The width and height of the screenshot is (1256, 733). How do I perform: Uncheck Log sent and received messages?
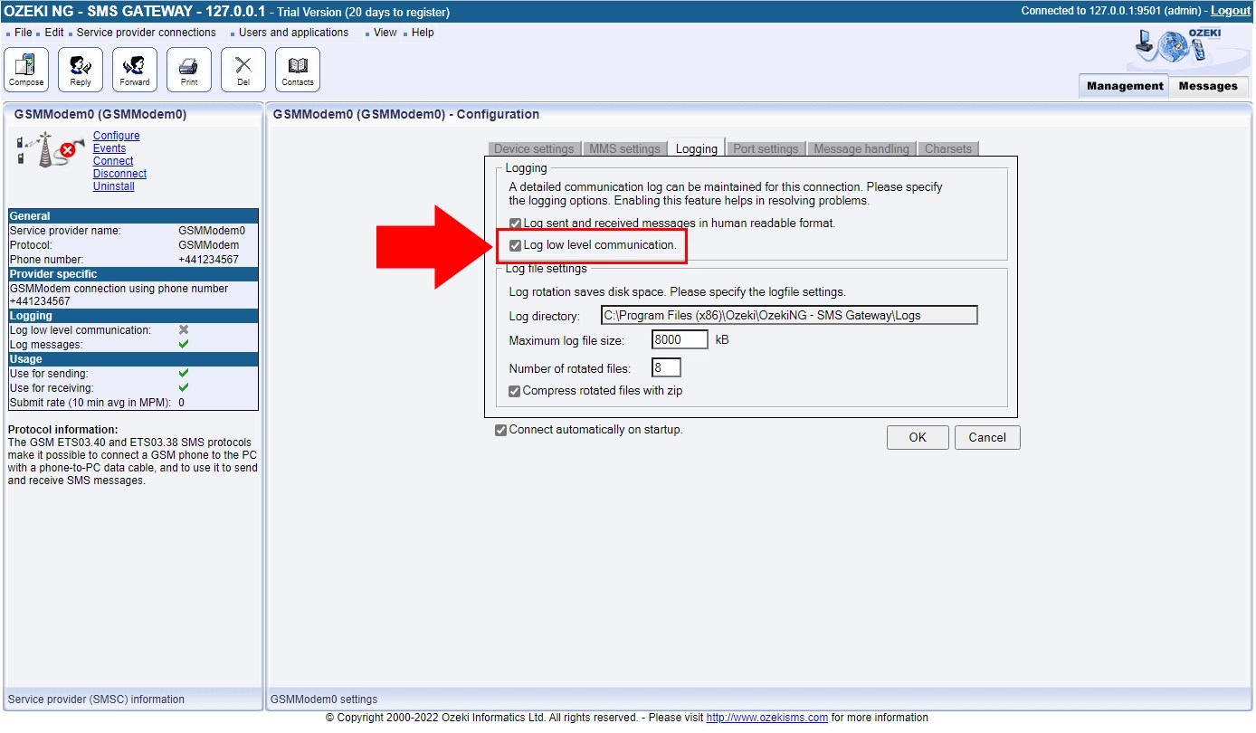click(x=515, y=223)
